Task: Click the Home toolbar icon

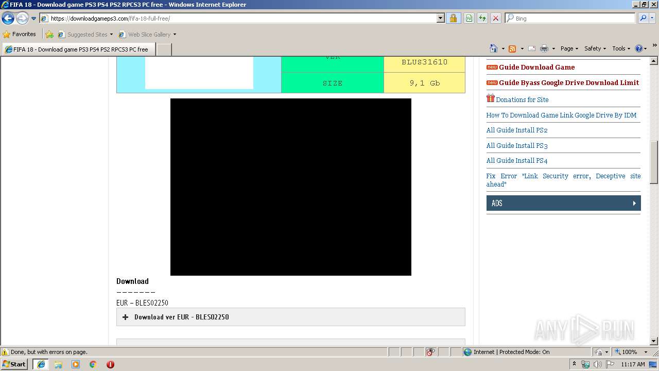Action: [x=493, y=48]
